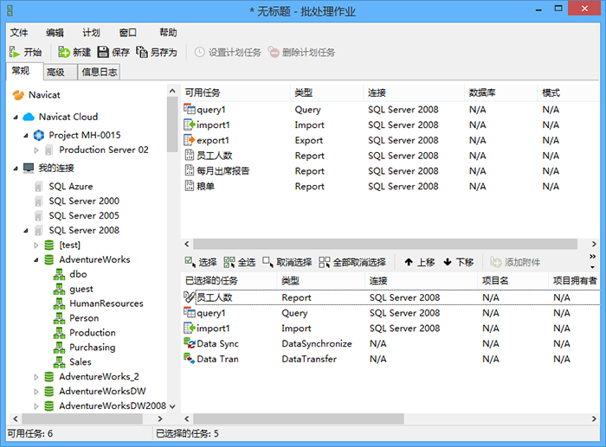Click the 选择 (Select) checkbox button

(x=201, y=263)
